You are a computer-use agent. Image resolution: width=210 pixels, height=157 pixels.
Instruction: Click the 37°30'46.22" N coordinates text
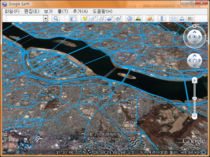point(71,152)
